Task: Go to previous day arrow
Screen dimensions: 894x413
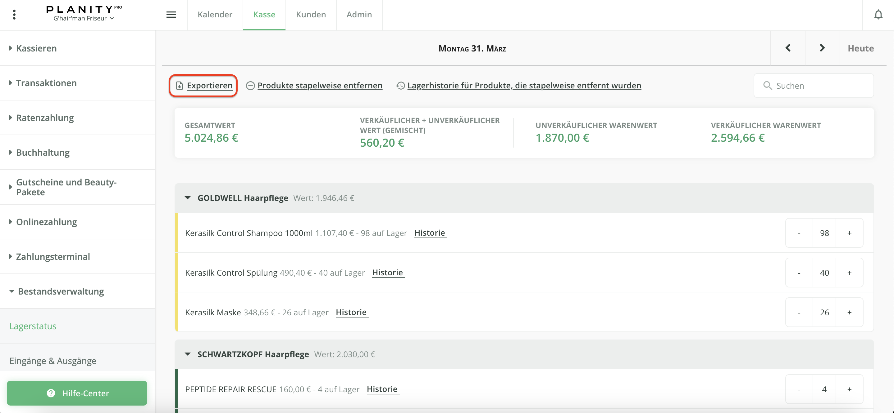Action: (788, 48)
